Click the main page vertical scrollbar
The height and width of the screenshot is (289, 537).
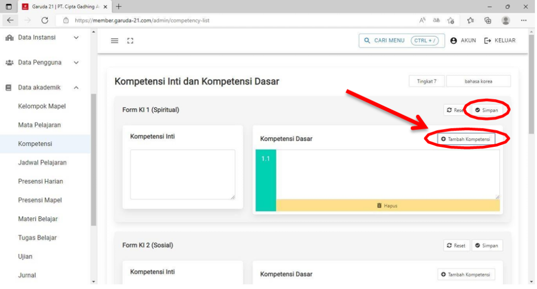531,84
